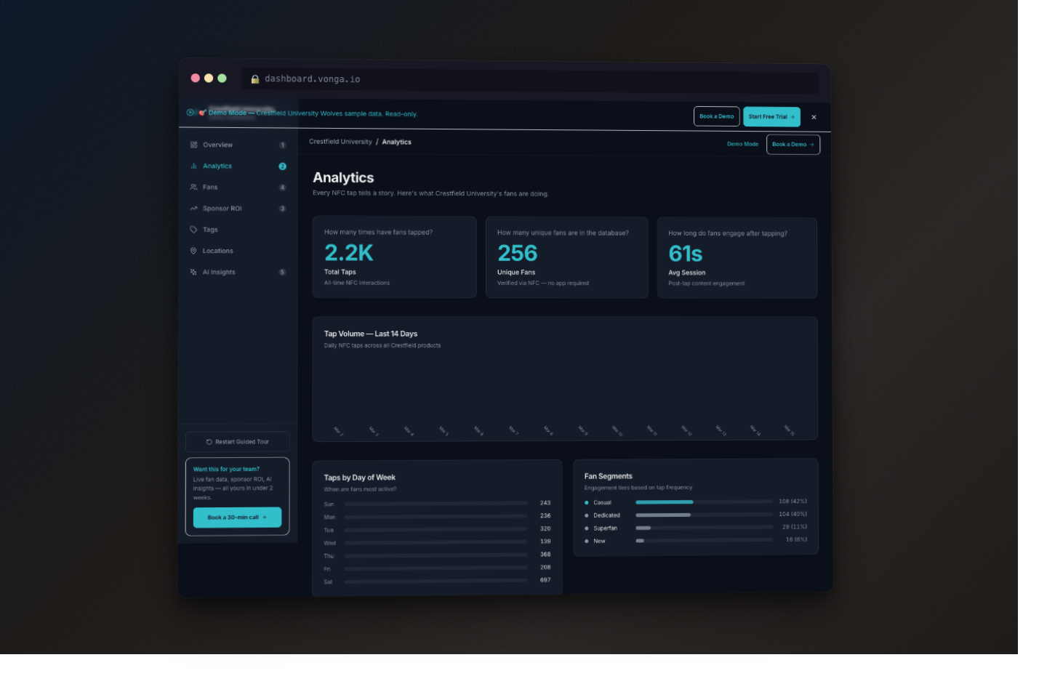
Task: Select the Overview grid icon in sidebar
Action: [193, 145]
